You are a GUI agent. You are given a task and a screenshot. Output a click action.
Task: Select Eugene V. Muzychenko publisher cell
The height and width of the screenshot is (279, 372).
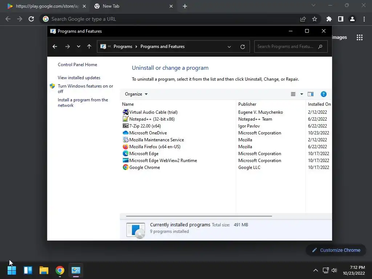coord(260,112)
